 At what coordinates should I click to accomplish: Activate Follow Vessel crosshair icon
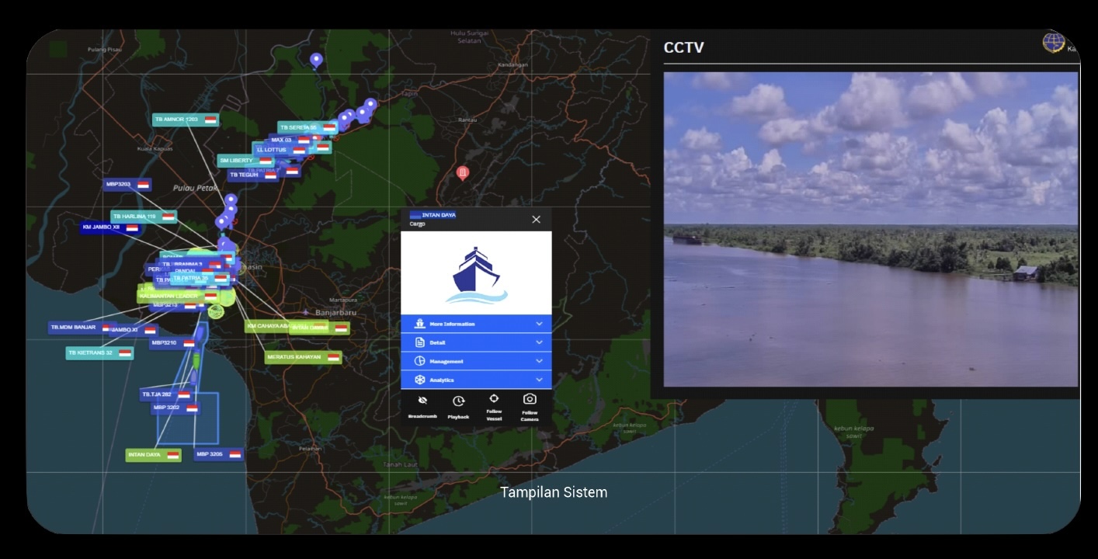(x=494, y=399)
